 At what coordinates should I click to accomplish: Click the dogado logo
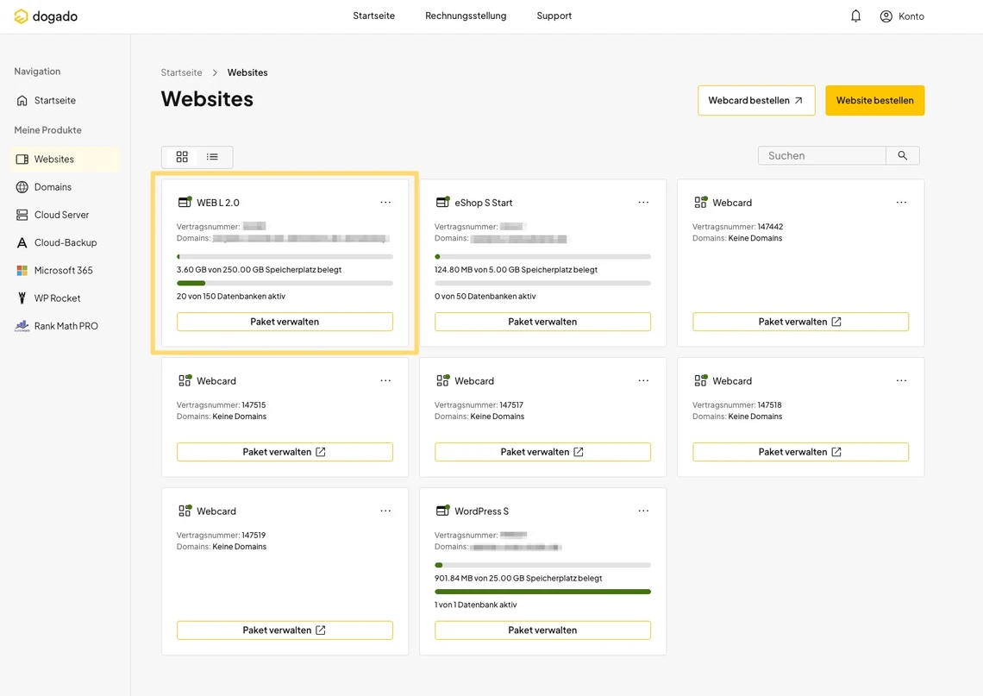(x=45, y=16)
